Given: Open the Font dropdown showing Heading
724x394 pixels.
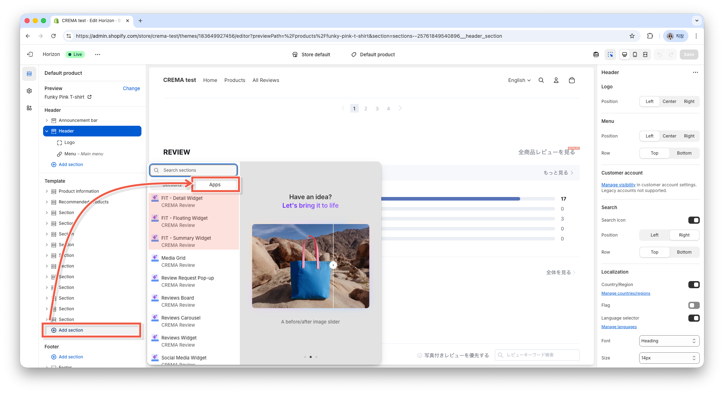Looking at the screenshot, I should point(669,341).
